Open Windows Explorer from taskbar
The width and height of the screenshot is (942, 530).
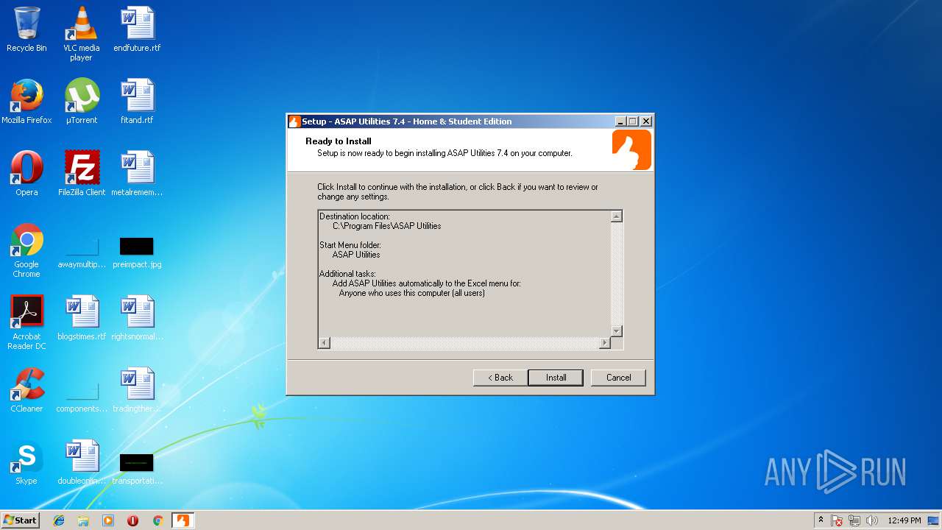83,520
